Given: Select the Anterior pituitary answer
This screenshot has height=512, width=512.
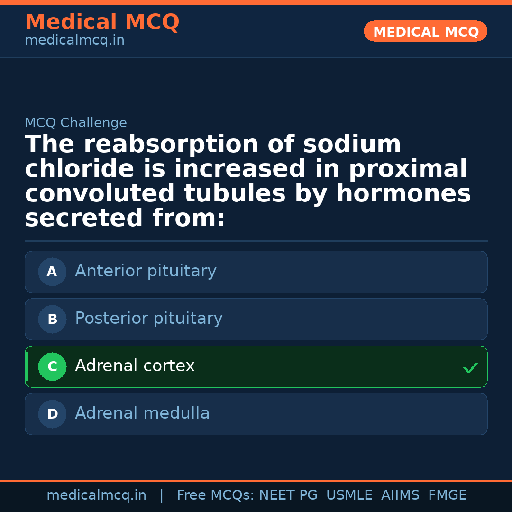Looking at the screenshot, I should point(146,271).
